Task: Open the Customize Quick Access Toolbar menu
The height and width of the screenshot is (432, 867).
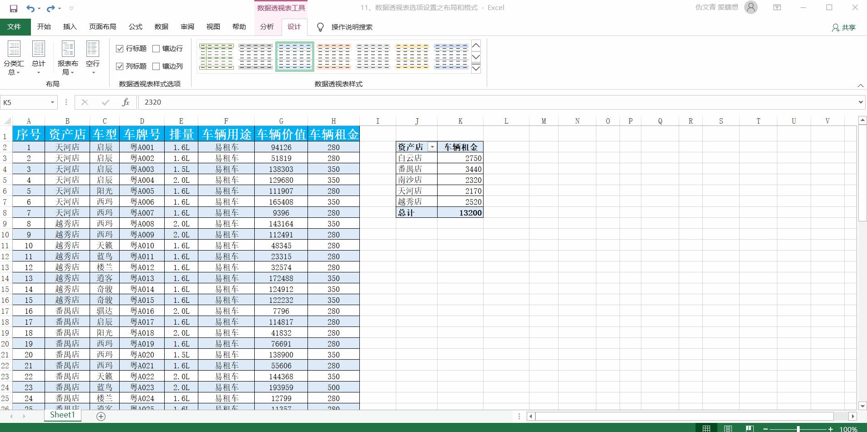Action: click(x=71, y=8)
